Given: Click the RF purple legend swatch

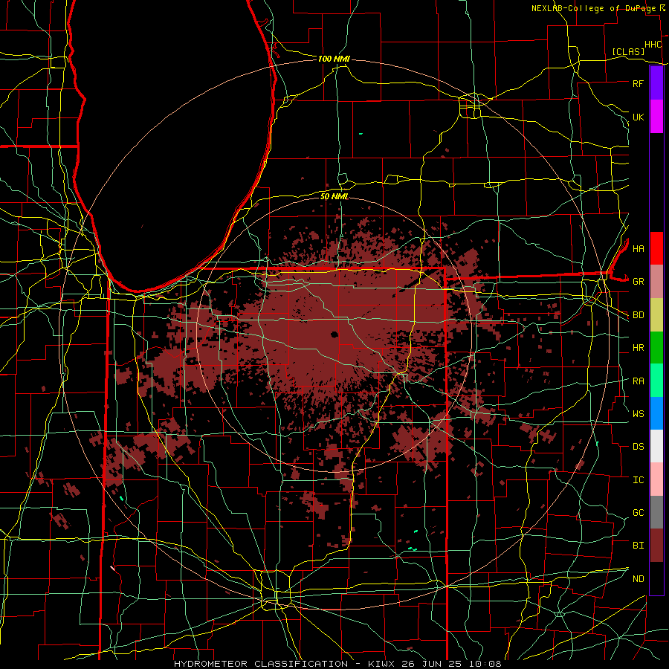Looking at the screenshot, I should [x=656, y=83].
